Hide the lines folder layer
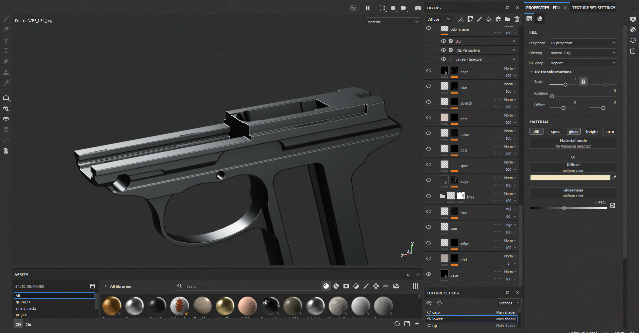Image resolution: width=639 pixels, height=333 pixels. [x=429, y=196]
